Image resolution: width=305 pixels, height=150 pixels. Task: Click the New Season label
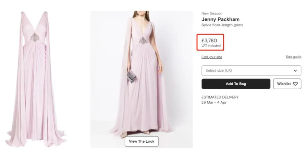pos(212,13)
